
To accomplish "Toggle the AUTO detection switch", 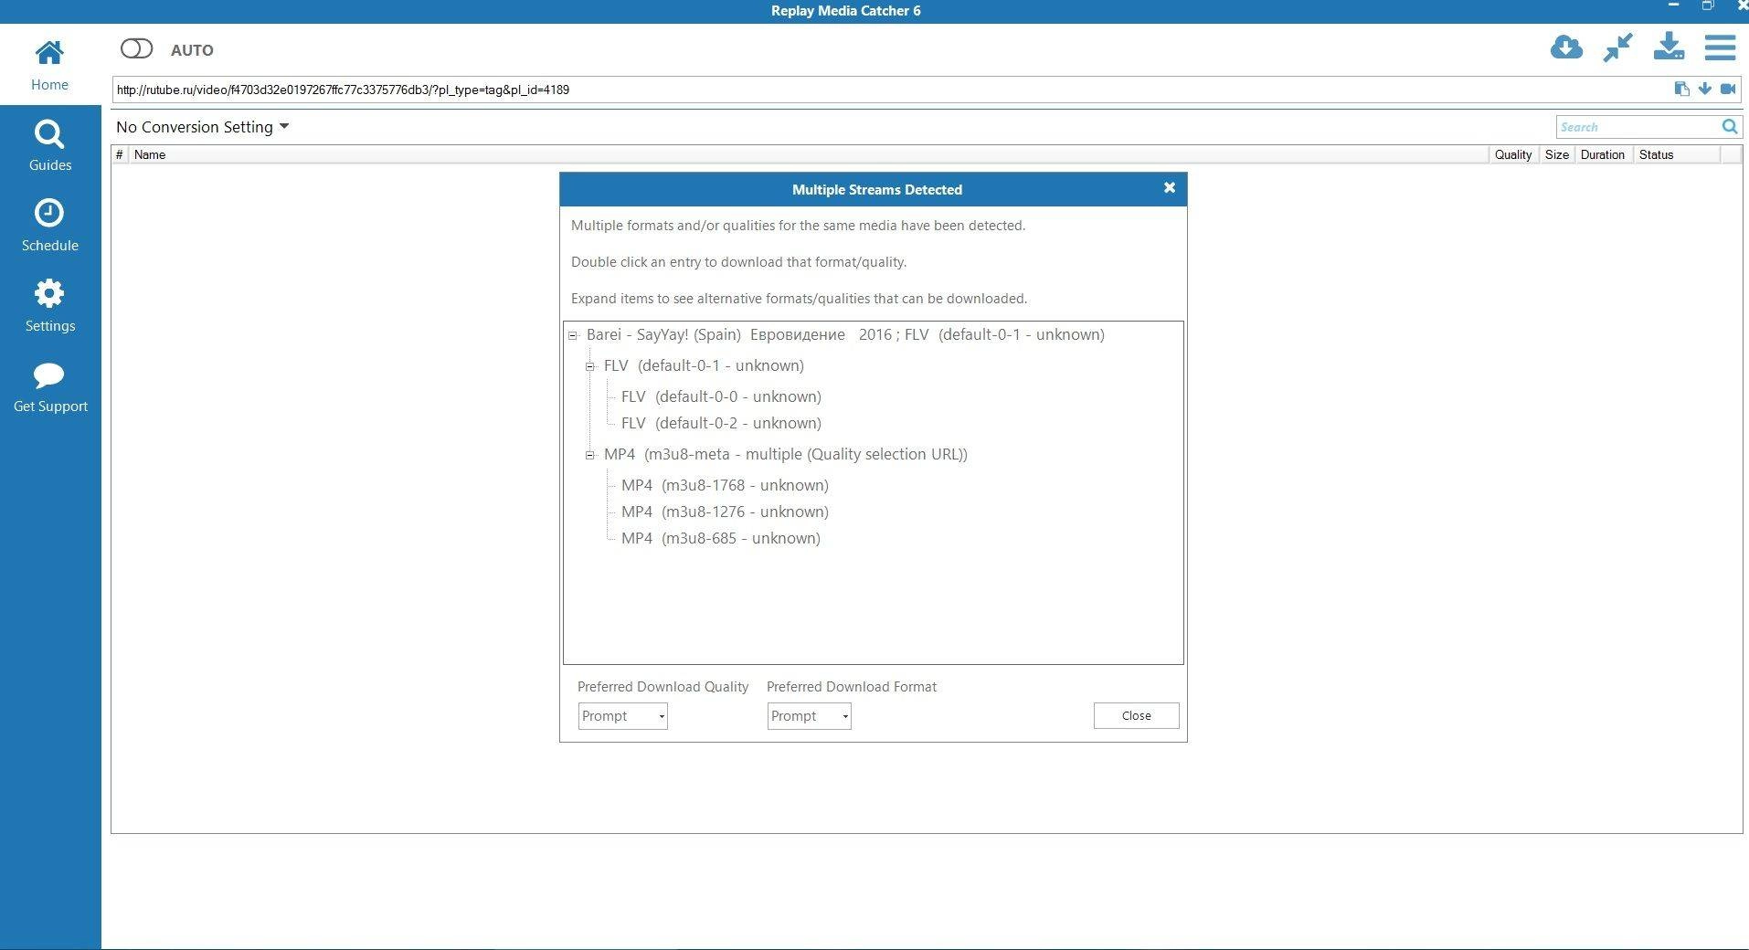I will (137, 48).
